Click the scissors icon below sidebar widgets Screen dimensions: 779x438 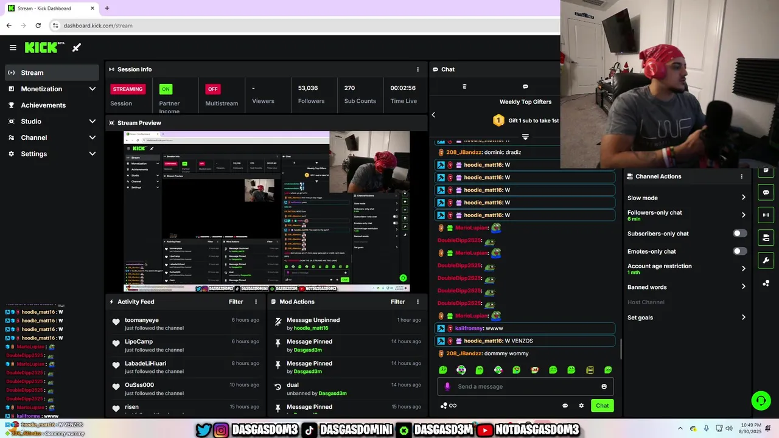click(x=766, y=283)
